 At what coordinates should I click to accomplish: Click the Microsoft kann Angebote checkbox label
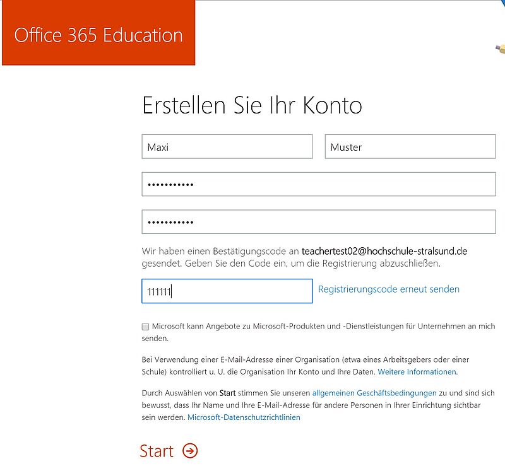(x=322, y=327)
